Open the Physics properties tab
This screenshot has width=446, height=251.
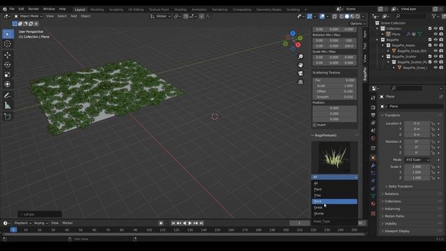373,181
